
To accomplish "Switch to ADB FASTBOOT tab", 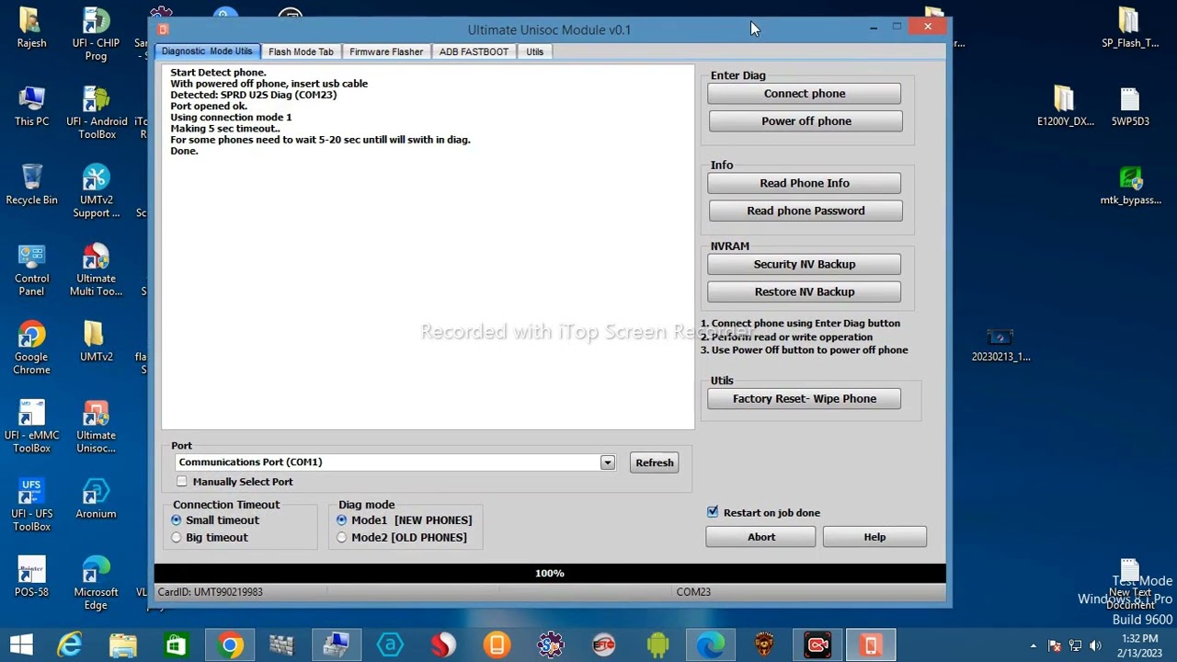I will (474, 51).
